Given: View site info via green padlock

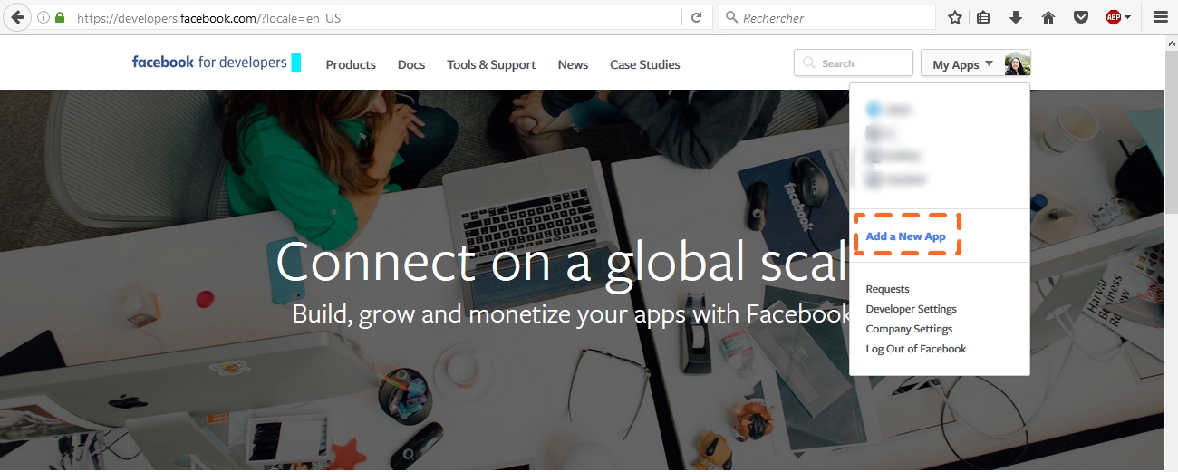Looking at the screenshot, I should coord(60,17).
